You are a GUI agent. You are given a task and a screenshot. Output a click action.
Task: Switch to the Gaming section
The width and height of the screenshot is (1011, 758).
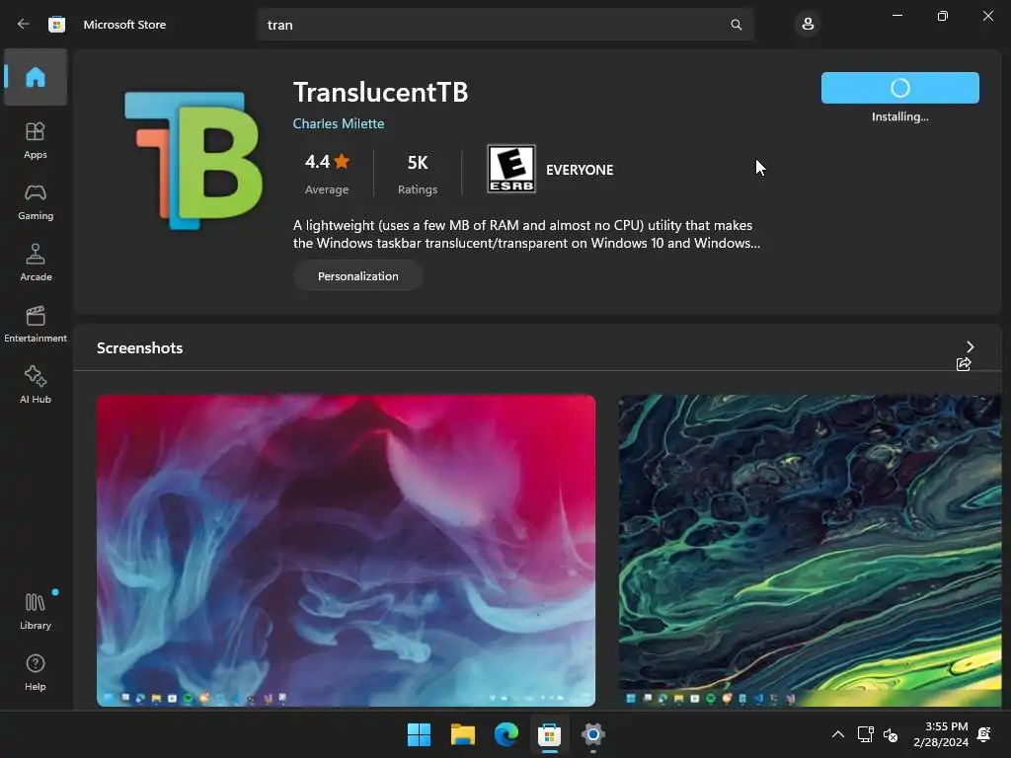[x=36, y=201]
